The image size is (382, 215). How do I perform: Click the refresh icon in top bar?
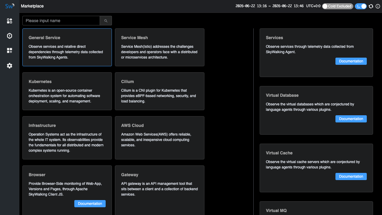[x=371, y=6]
